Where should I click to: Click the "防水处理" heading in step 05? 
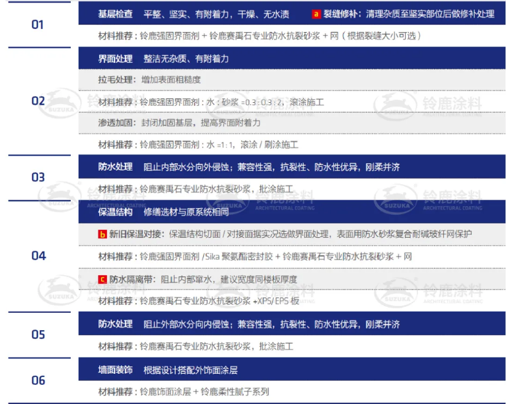tap(115, 324)
